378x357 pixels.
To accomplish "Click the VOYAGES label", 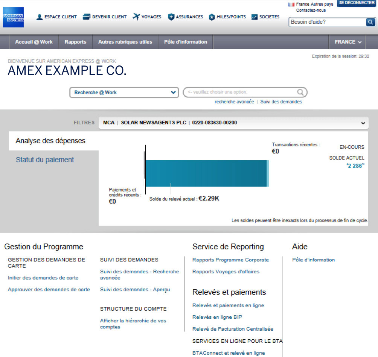I will coord(151,17).
